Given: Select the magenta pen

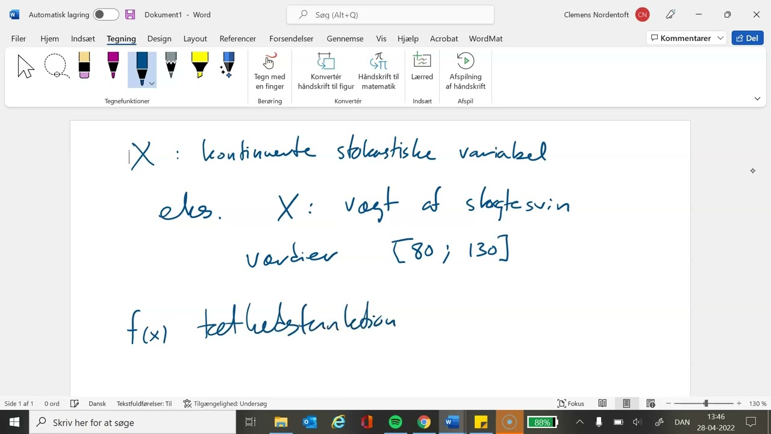Looking at the screenshot, I should [113, 65].
